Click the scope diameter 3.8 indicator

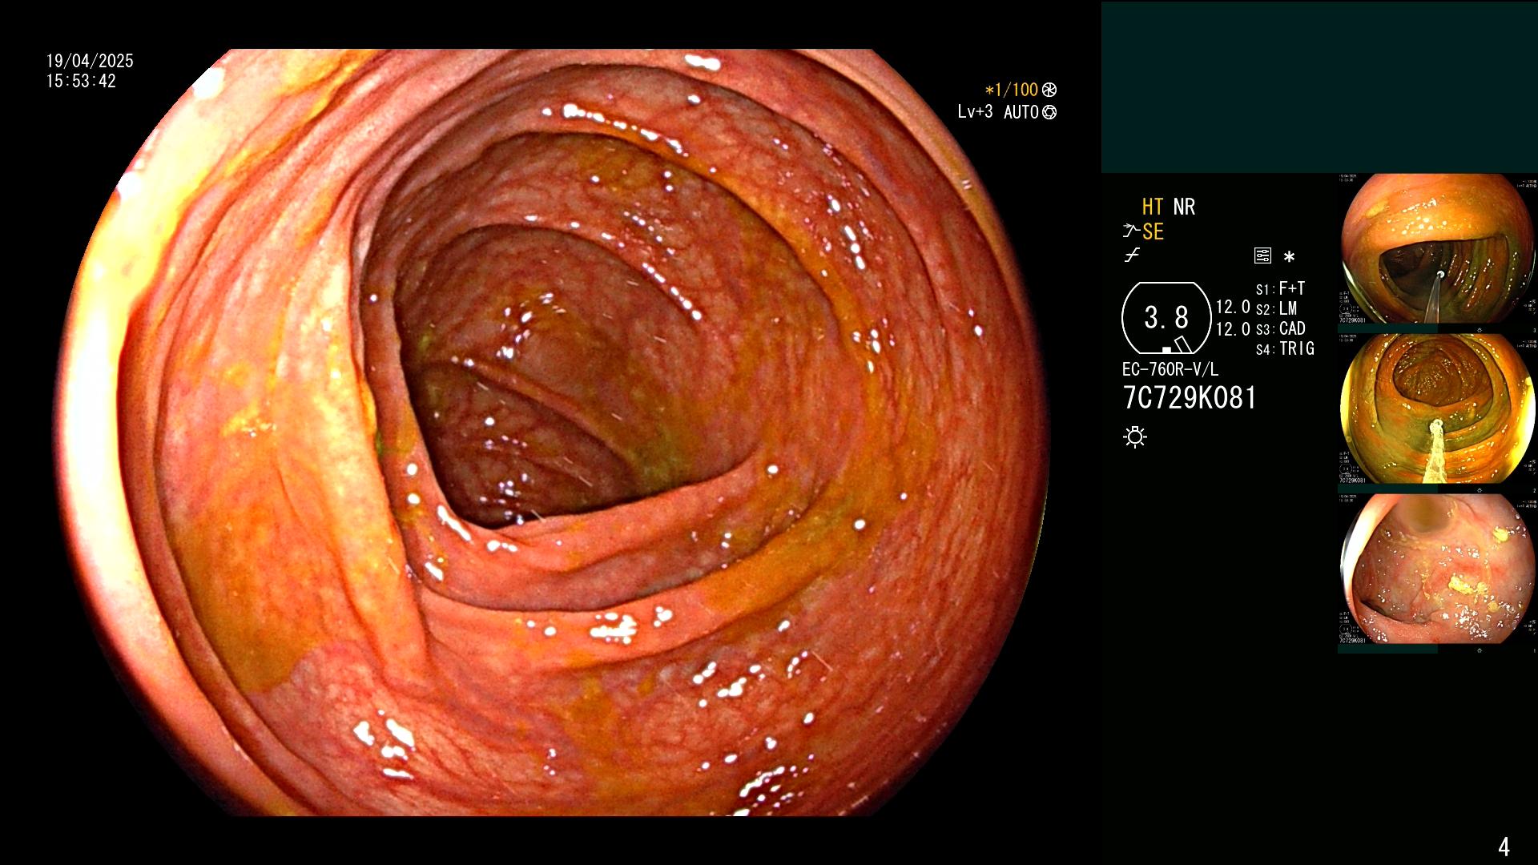1166,318
